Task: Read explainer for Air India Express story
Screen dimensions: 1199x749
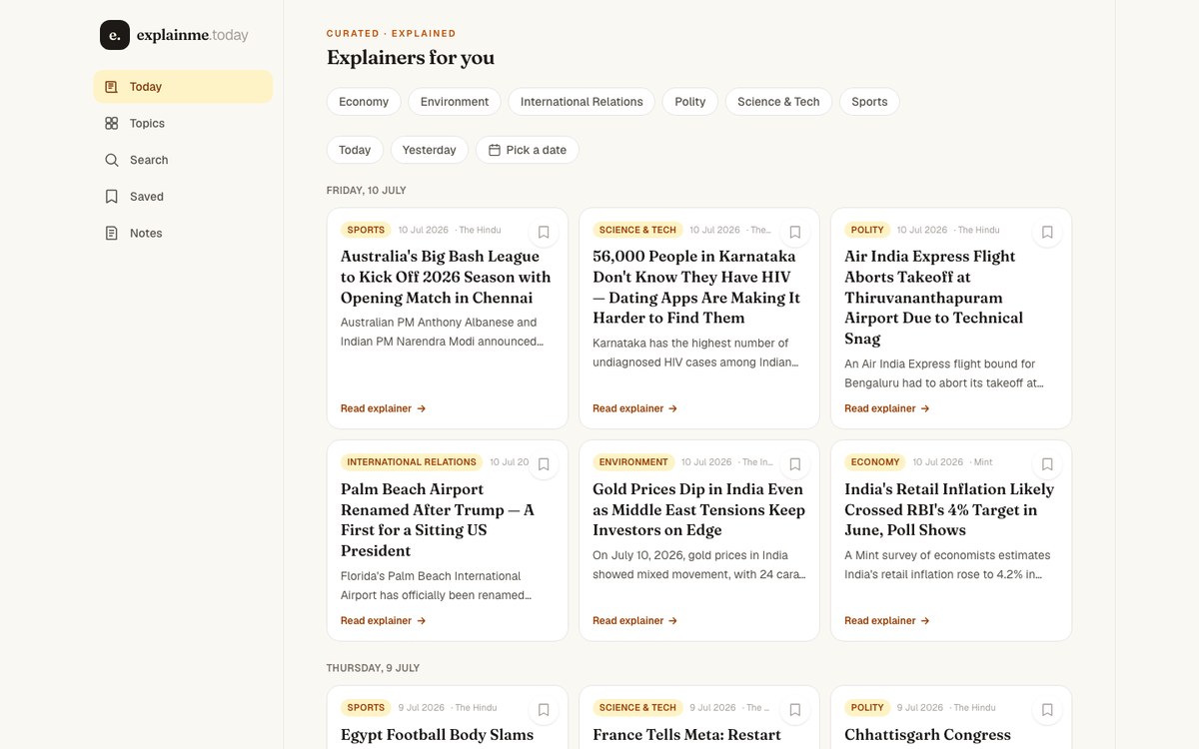Action: point(887,408)
